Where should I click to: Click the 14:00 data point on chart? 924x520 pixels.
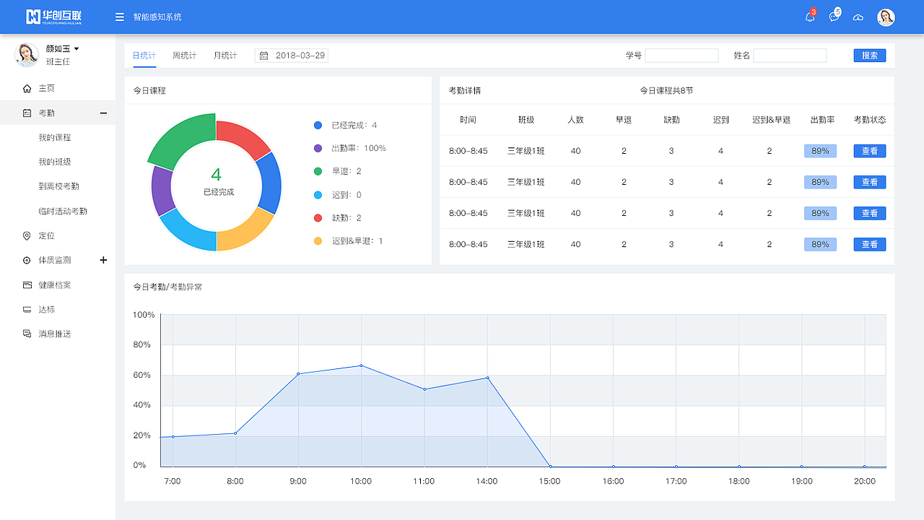click(x=487, y=378)
